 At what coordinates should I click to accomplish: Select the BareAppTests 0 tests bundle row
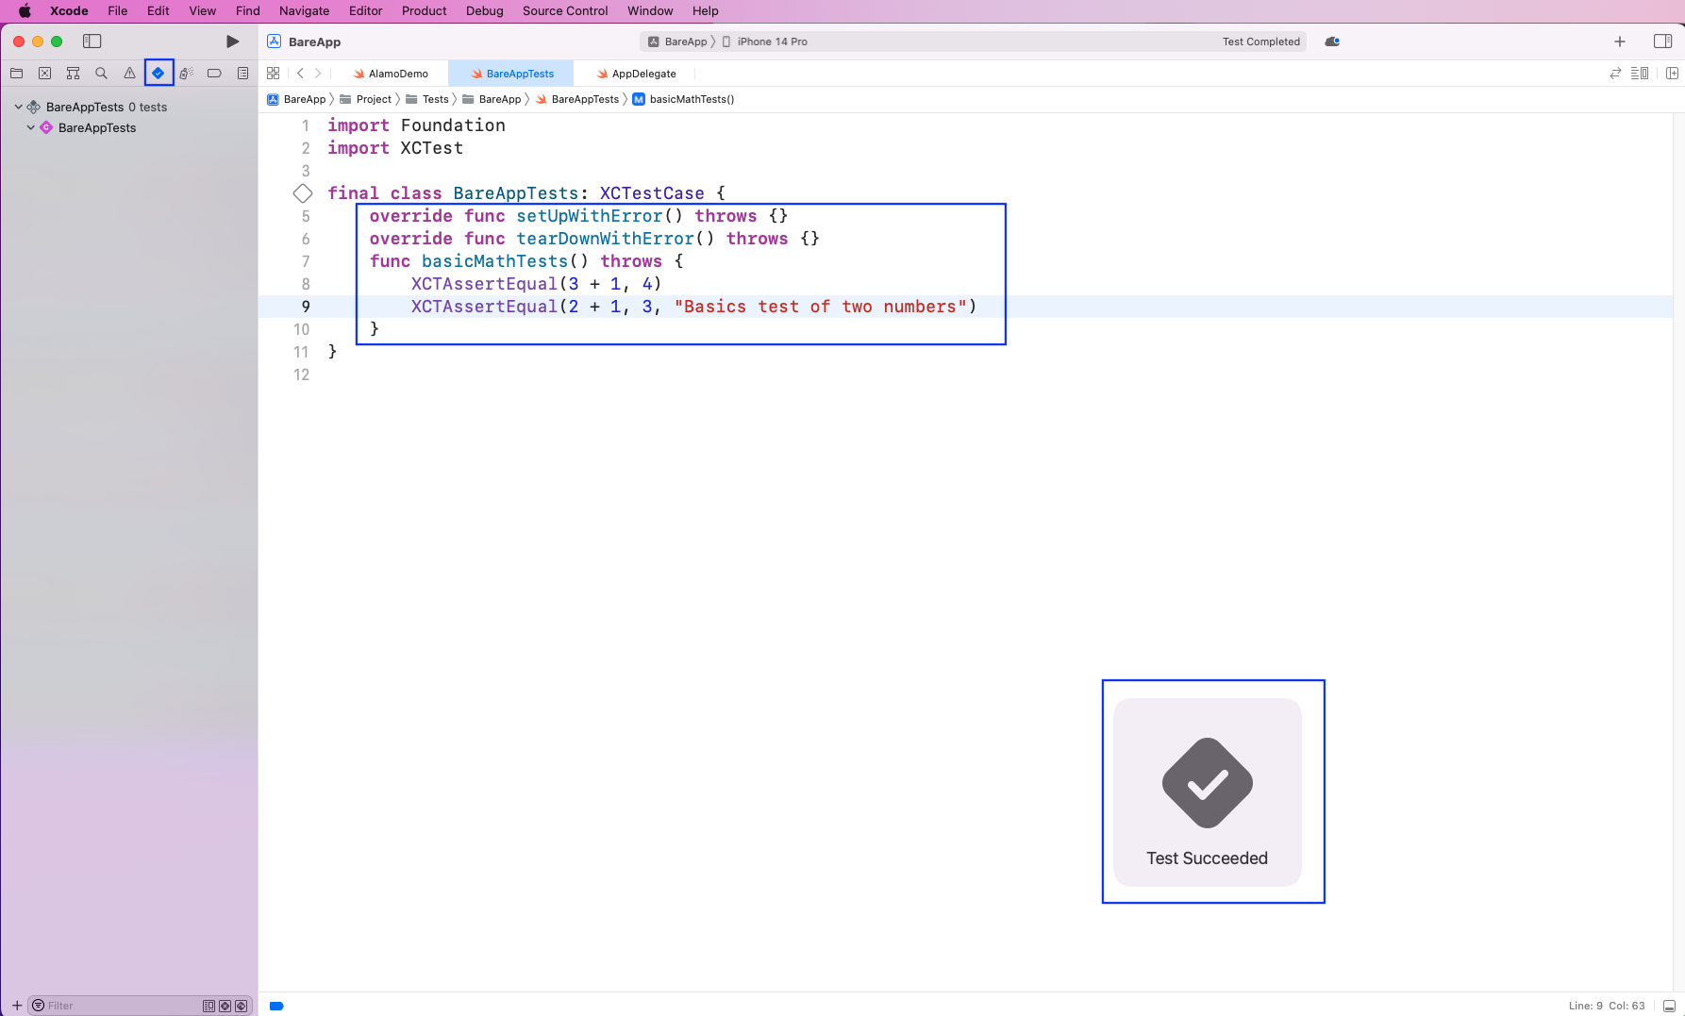pos(107,108)
